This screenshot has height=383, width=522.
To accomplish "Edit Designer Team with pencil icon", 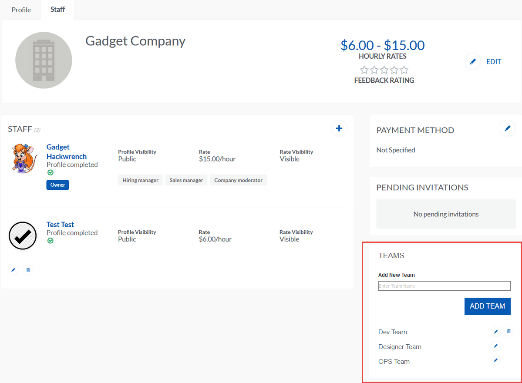I will [496, 346].
